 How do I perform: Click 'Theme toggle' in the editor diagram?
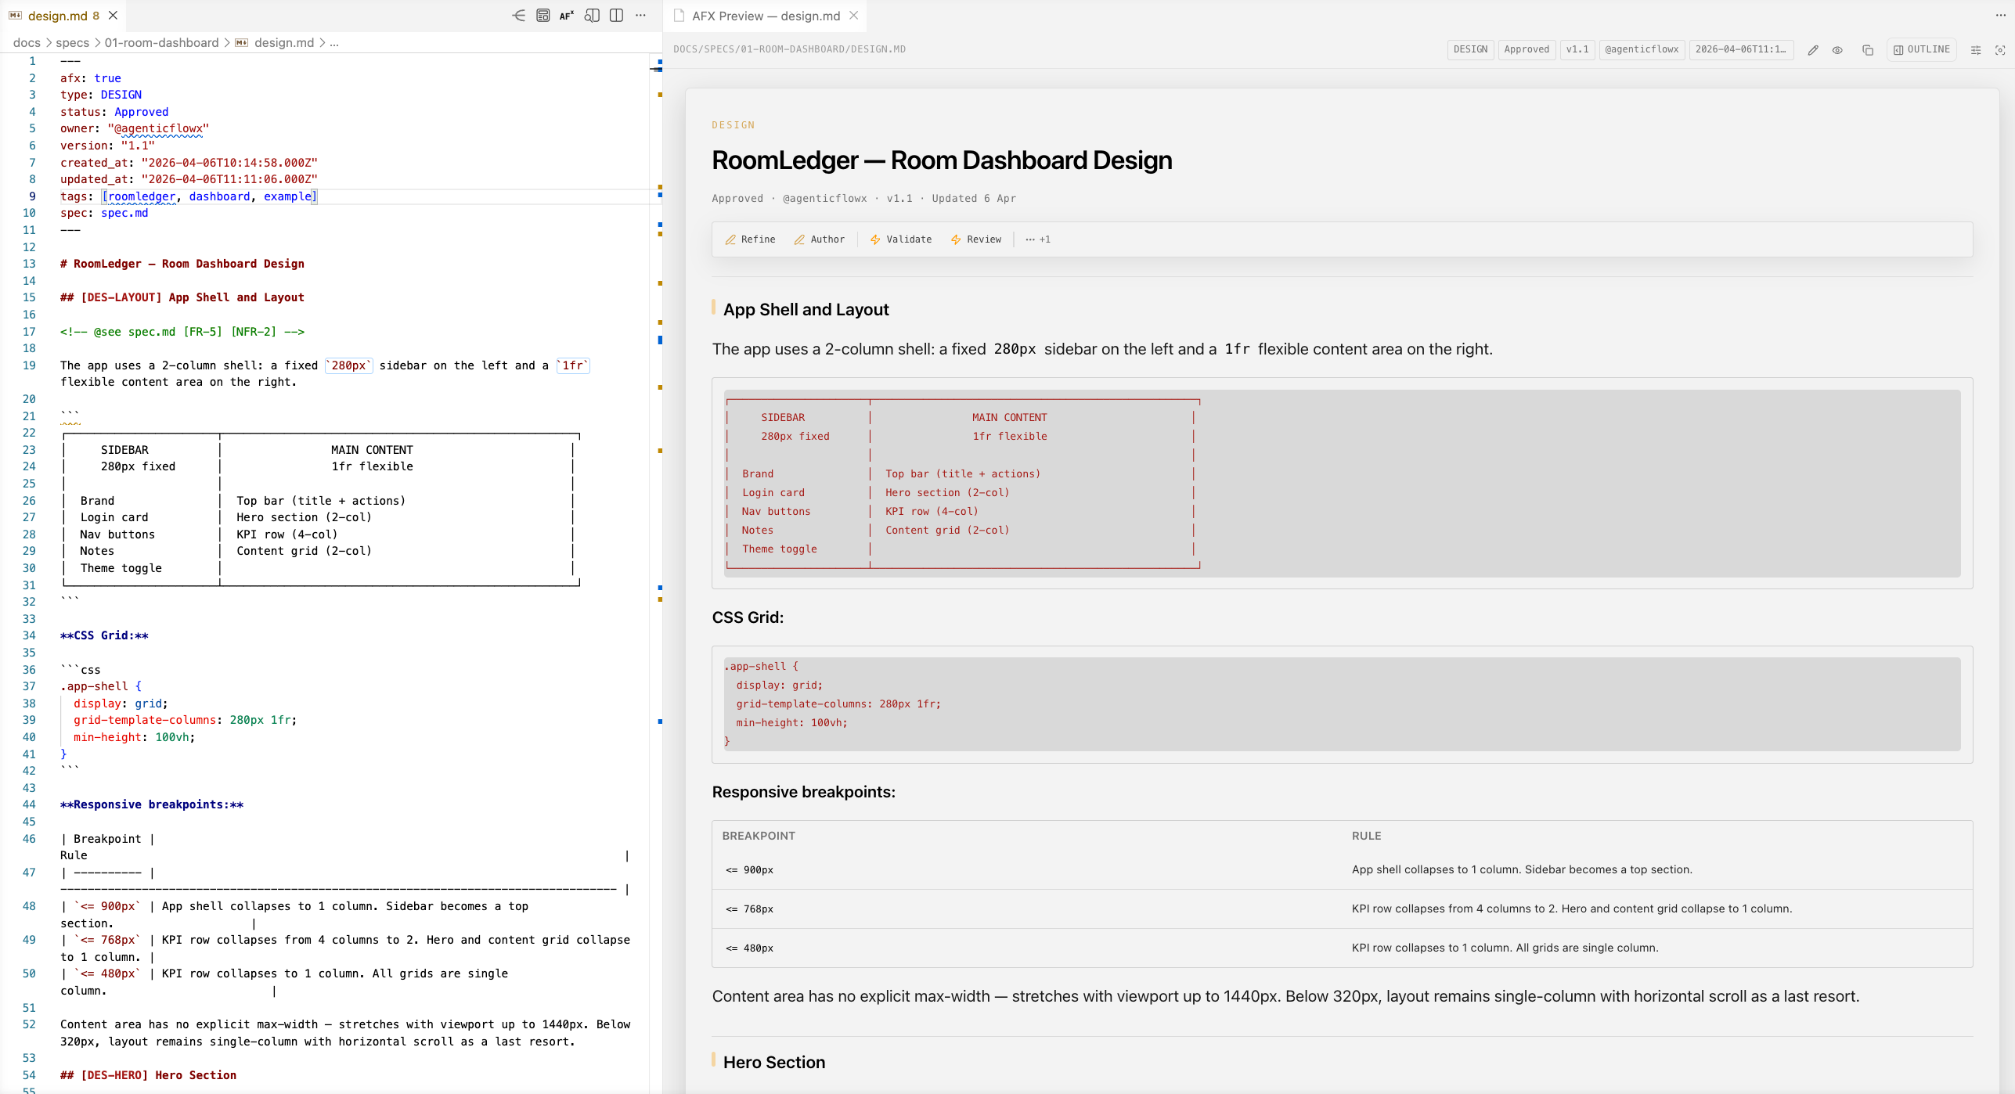[121, 568]
